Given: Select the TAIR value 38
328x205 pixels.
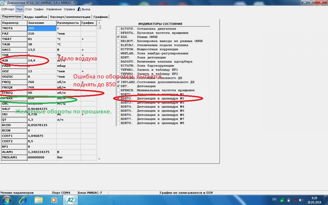Looking at the screenshot, I should 42,44.
